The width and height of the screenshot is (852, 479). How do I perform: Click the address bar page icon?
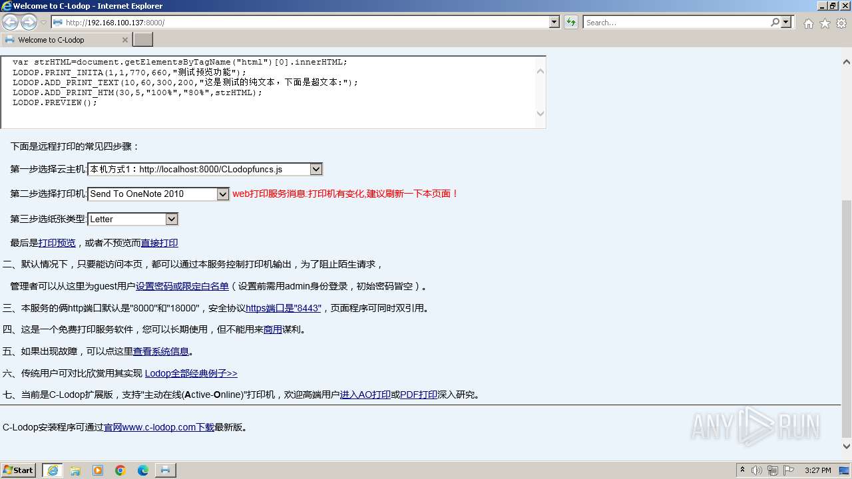pyautogui.click(x=58, y=23)
